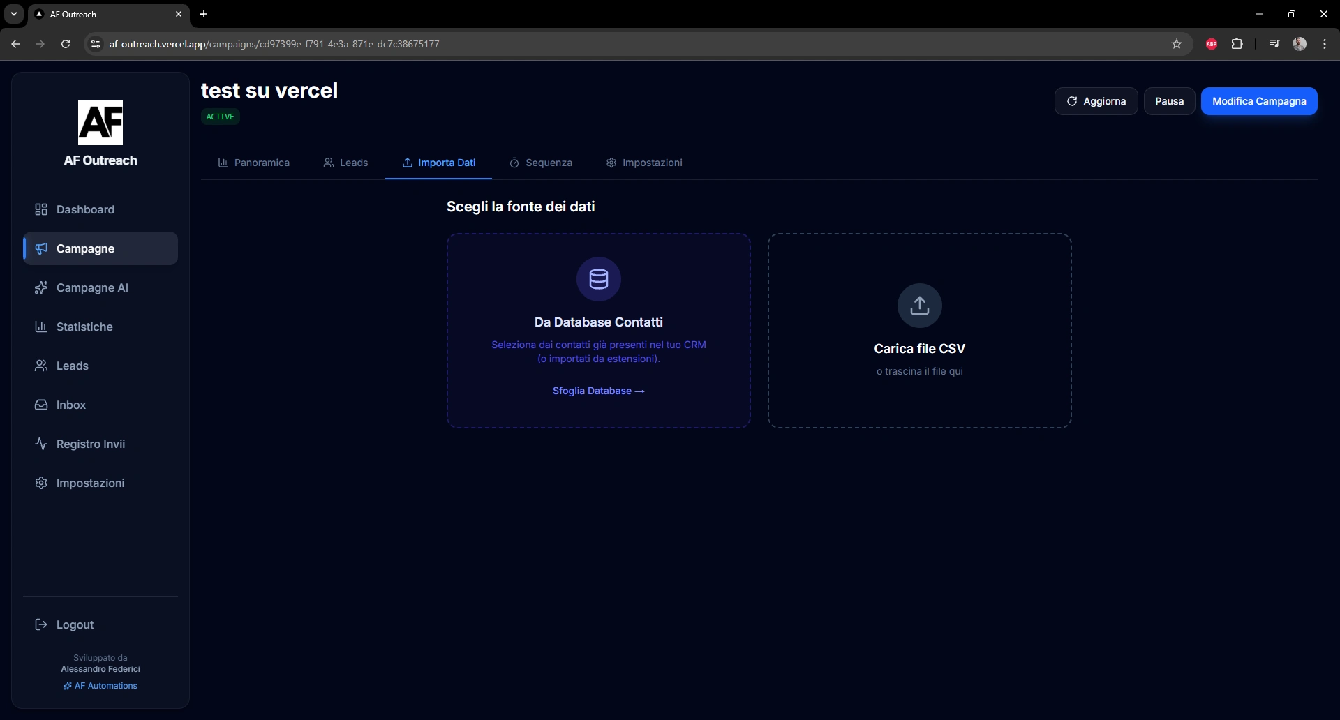View site information icon in address bar

[96, 44]
